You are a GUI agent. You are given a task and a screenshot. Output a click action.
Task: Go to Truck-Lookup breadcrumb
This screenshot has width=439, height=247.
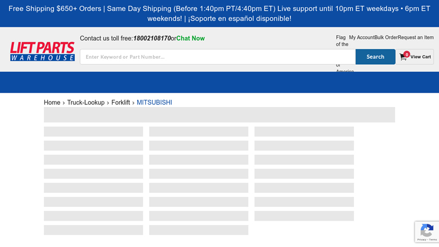coord(86,103)
